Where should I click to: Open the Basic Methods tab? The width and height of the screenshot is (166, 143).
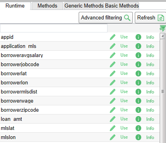pos(122,6)
